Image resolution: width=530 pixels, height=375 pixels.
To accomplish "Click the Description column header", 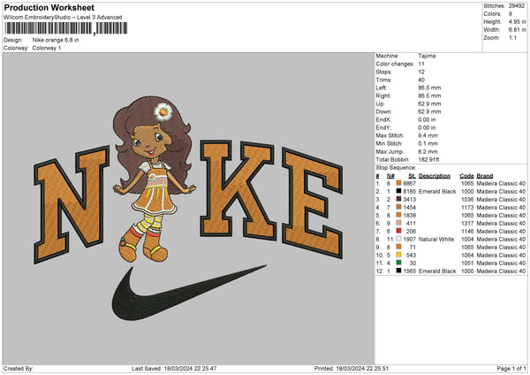I will tap(435, 176).
